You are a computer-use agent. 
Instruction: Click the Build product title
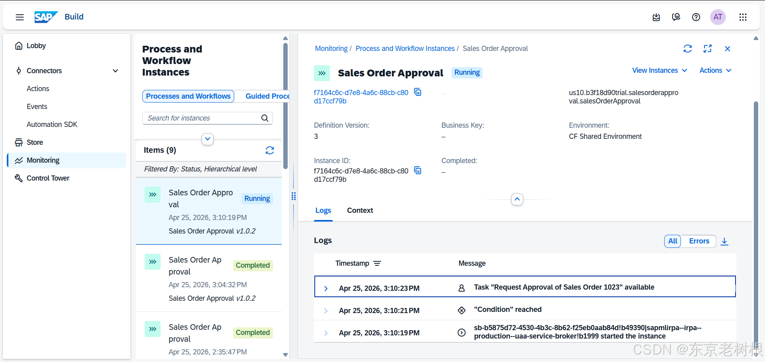click(74, 17)
